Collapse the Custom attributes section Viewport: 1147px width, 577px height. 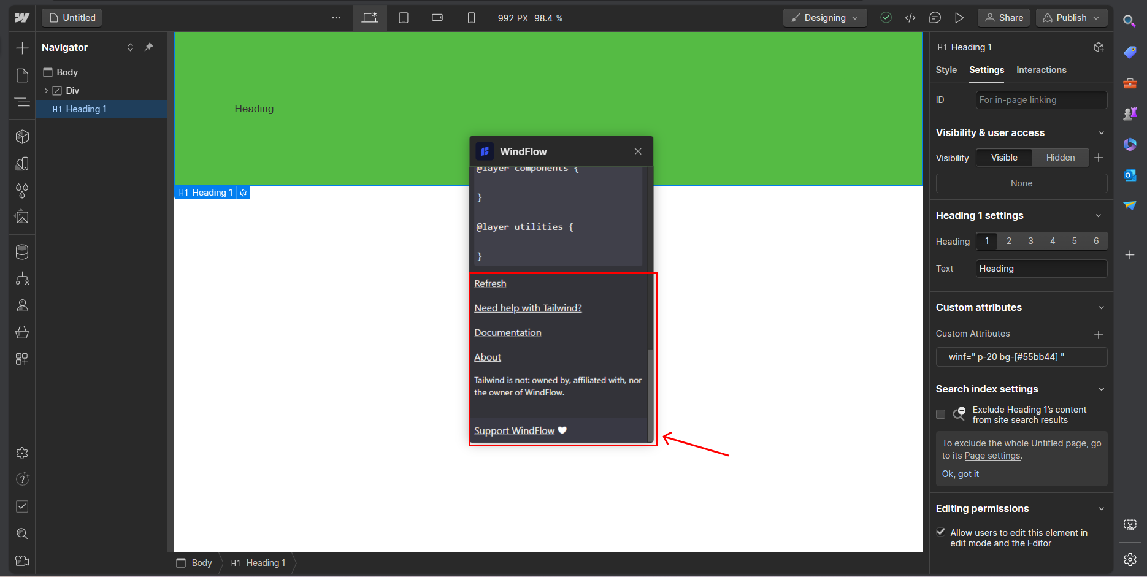pos(1101,308)
